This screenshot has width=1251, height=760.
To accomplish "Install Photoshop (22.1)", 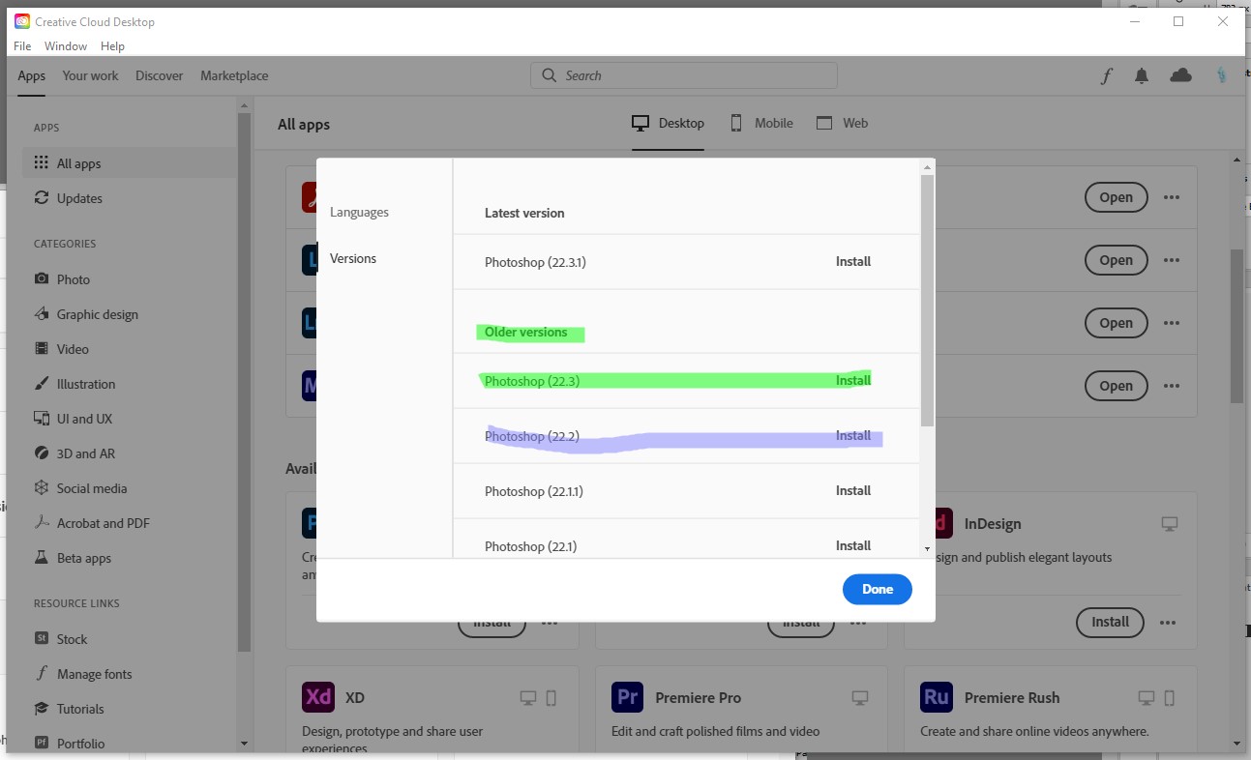I will (x=853, y=545).
